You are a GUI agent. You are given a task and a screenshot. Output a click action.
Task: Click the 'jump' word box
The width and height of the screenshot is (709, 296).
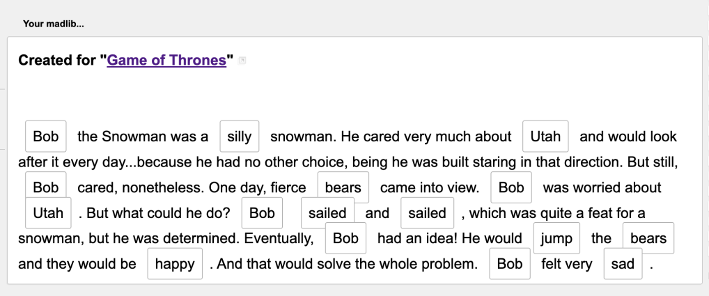tap(556, 238)
